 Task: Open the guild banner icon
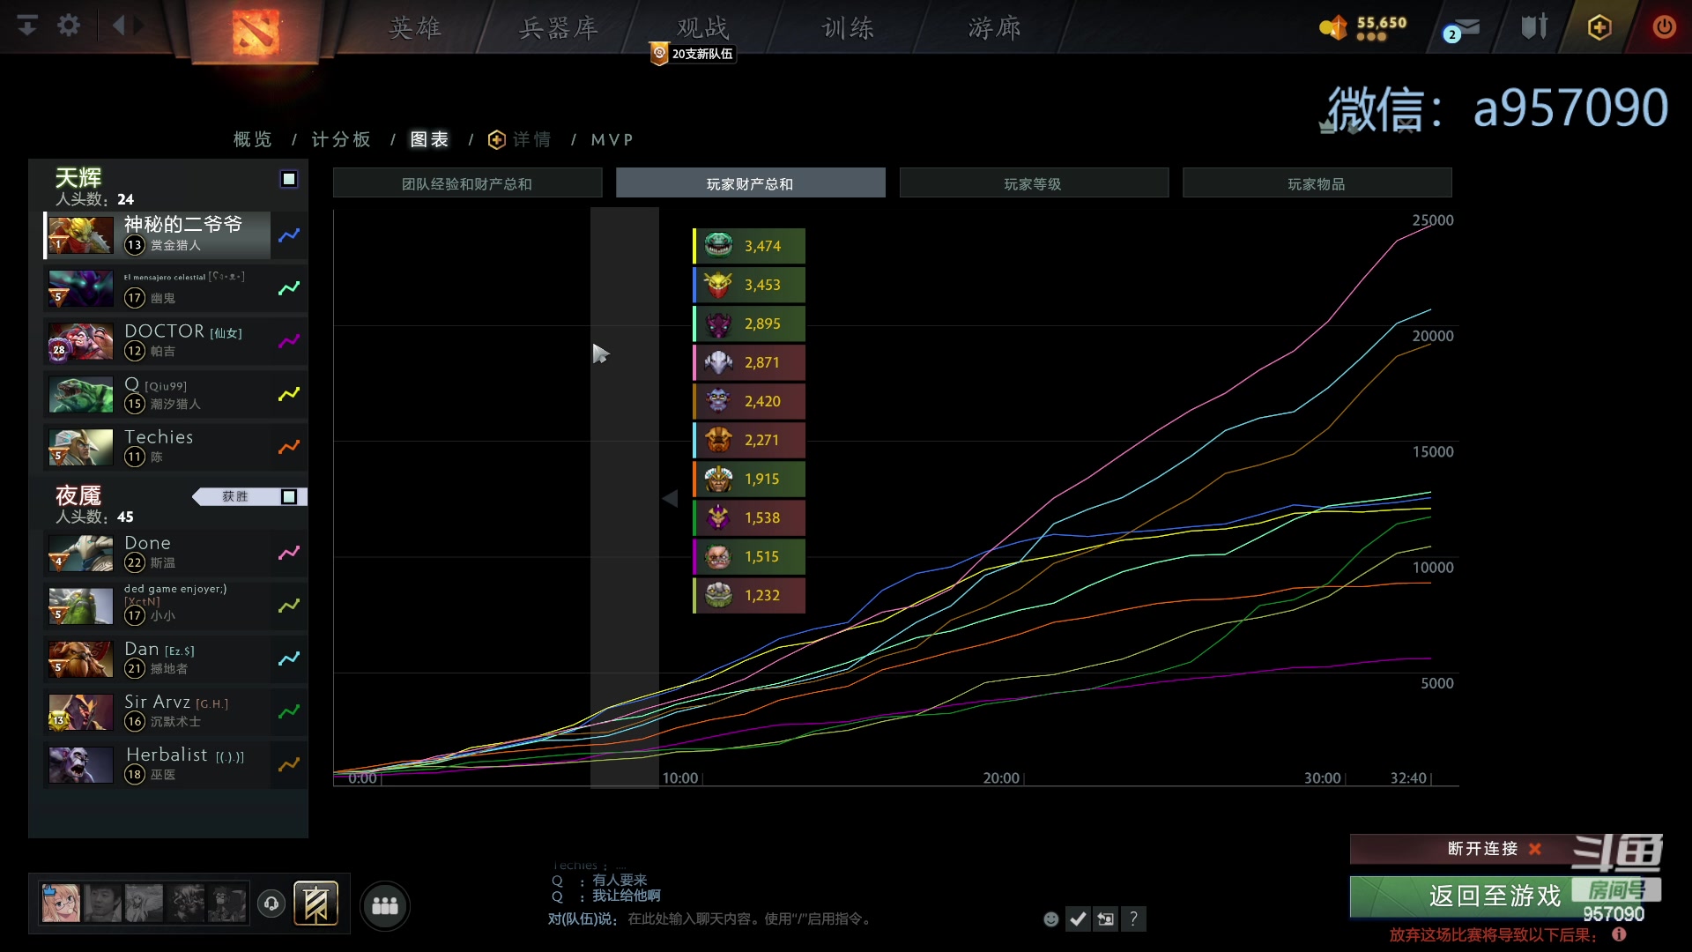(315, 904)
